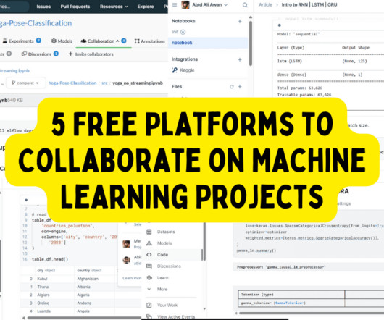The height and width of the screenshot is (320, 384).
Task: Open the Resources dropdown menu
Action: (114, 7)
